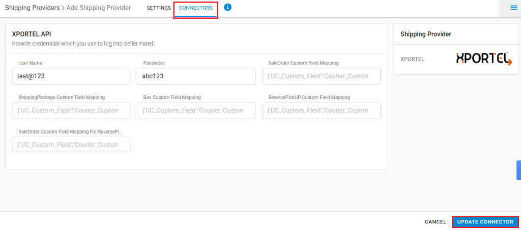Click SaleOrder Custom Field Mapping input
The height and width of the screenshot is (230, 521).
(321, 76)
